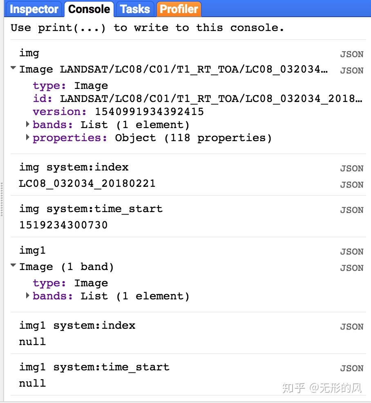This screenshot has height=403, width=371.
Task: Expand the first bands list under LANDSAT image
Action: [x=28, y=124]
